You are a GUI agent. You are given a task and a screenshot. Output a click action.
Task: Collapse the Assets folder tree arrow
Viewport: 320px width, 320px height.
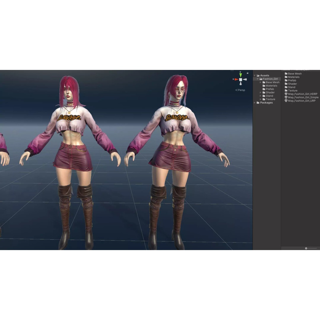255,76
